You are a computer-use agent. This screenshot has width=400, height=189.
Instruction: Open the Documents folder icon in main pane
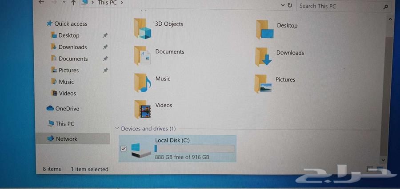[x=142, y=55]
